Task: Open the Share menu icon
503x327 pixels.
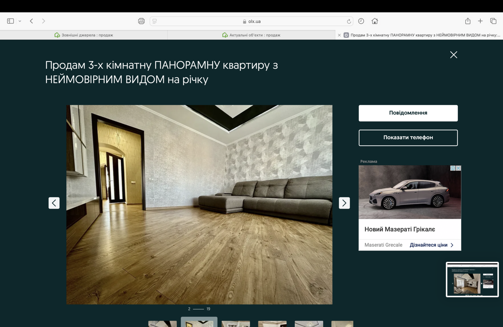Action: click(x=468, y=21)
